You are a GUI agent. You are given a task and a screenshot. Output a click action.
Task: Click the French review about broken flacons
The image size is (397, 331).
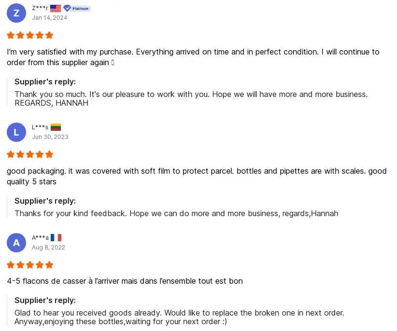[x=125, y=281]
